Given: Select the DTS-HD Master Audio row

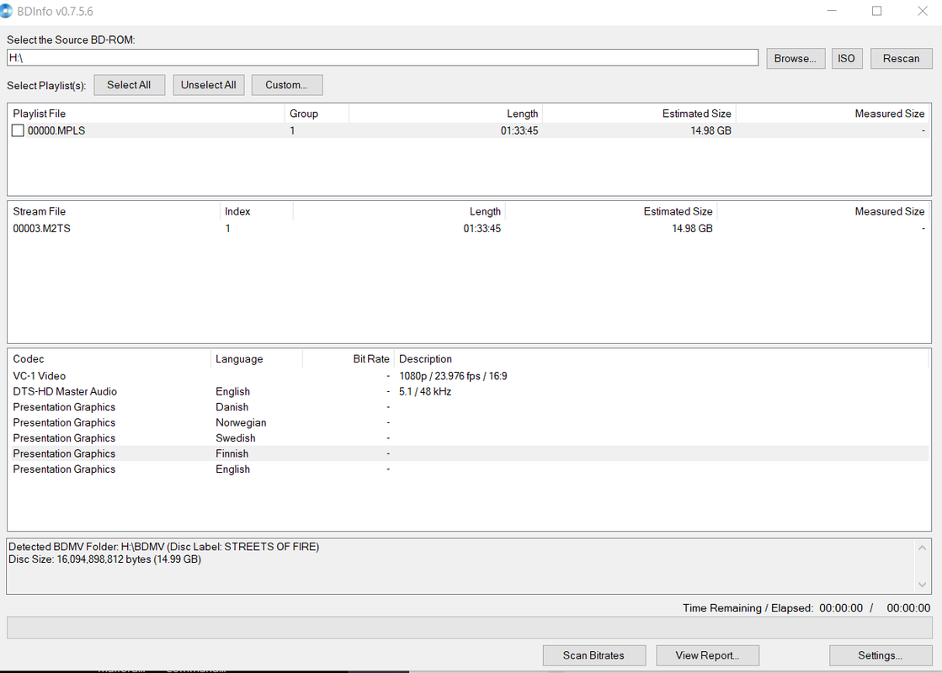Looking at the screenshot, I should click(x=469, y=391).
